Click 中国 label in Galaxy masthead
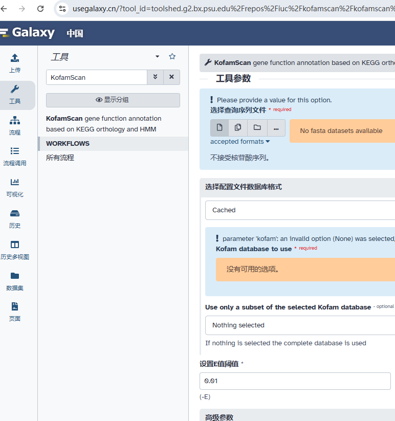Image resolution: width=395 pixels, height=421 pixels. [75, 33]
